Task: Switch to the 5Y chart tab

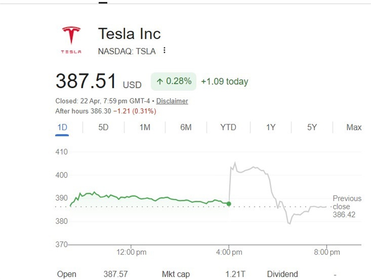Action: tap(311, 127)
